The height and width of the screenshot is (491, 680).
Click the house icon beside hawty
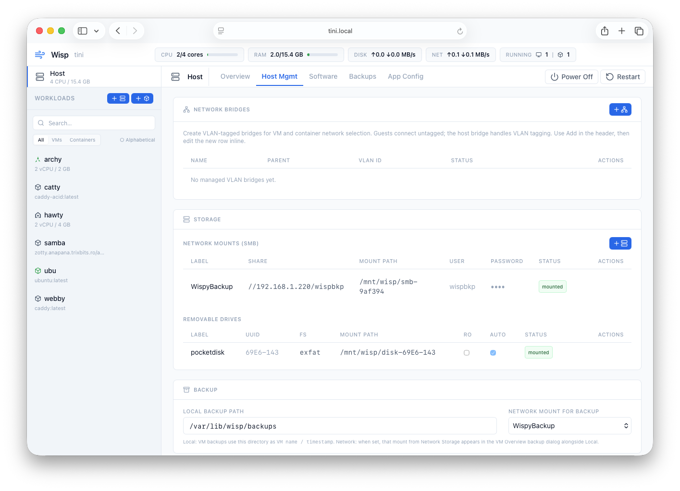(38, 215)
